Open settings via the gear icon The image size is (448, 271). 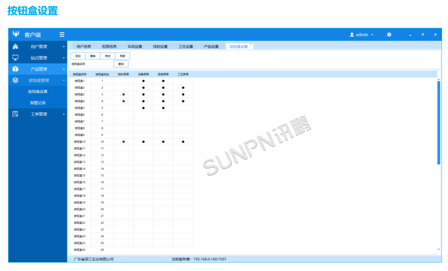coord(389,35)
